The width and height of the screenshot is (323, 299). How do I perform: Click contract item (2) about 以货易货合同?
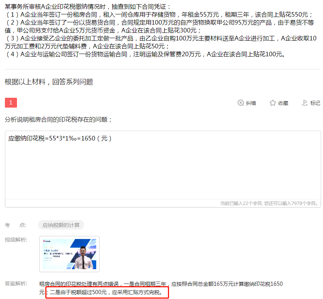pyautogui.click(x=158, y=26)
